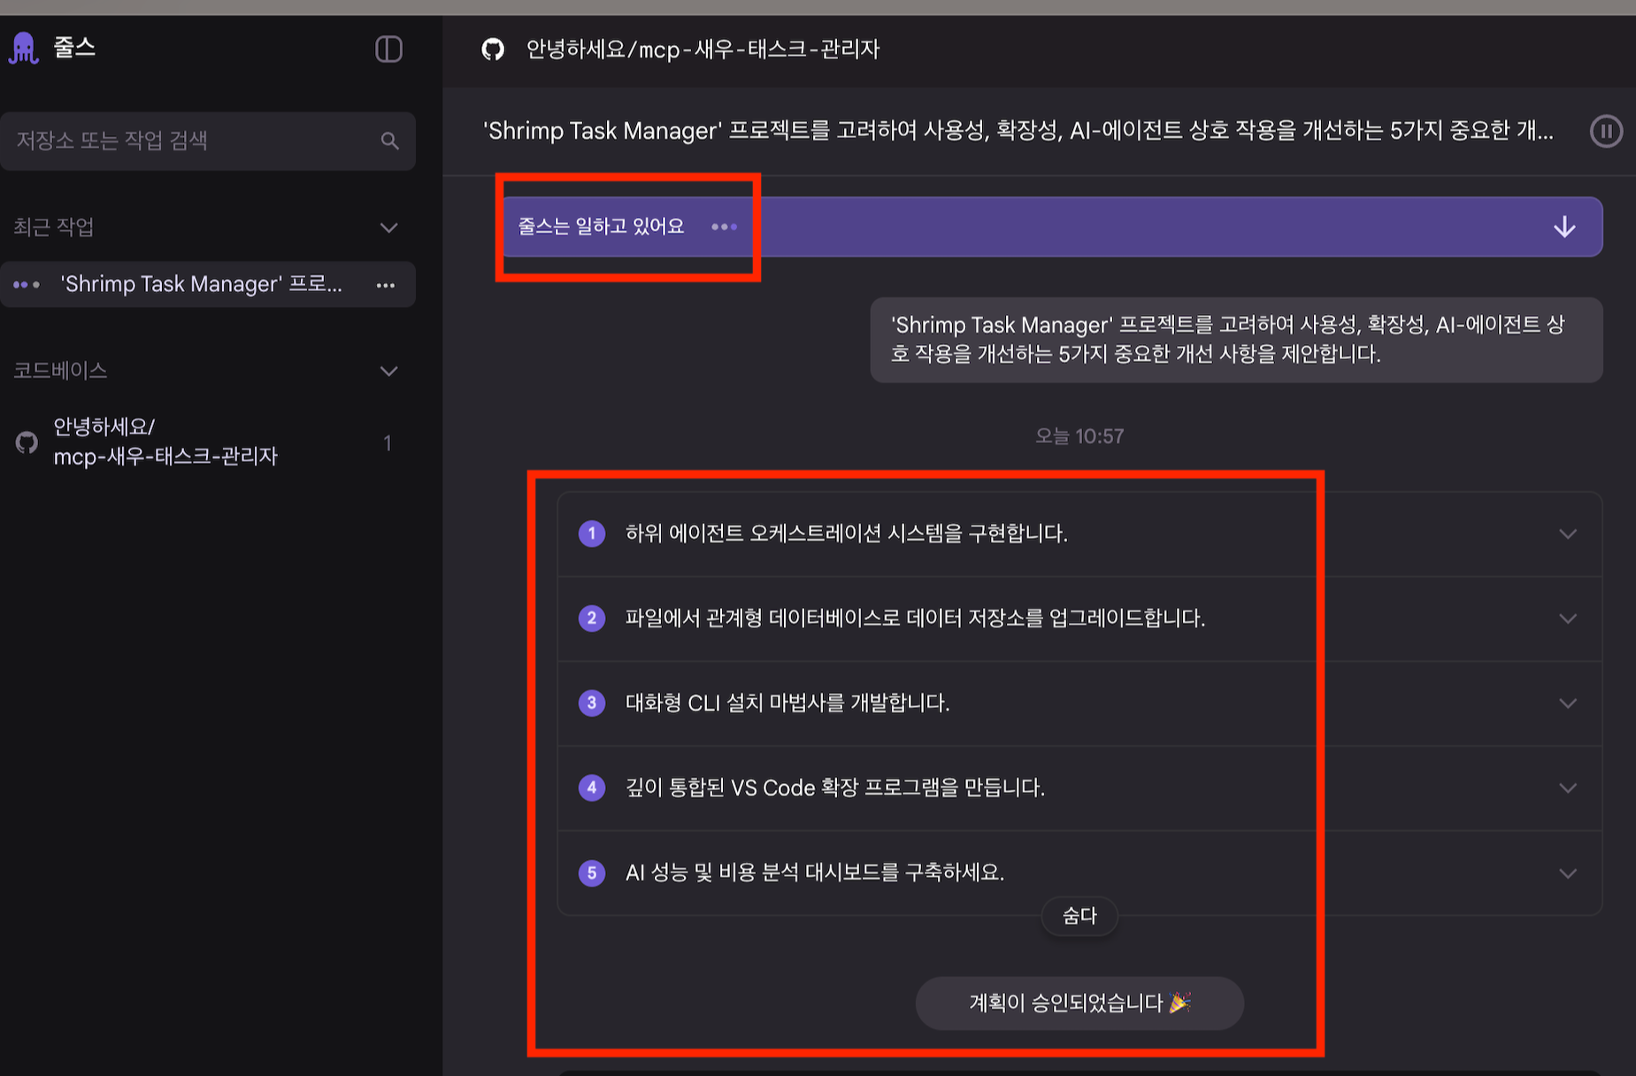This screenshot has width=1636, height=1076.
Task: Expand step 1 sub-agent orchestration chevron
Action: click(x=1568, y=534)
